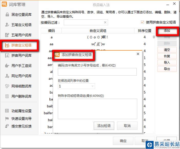Click the pencil icon for 五笔用户词库

tap(7, 35)
